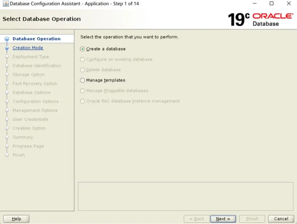Click the User Credentials step

tap(30, 119)
